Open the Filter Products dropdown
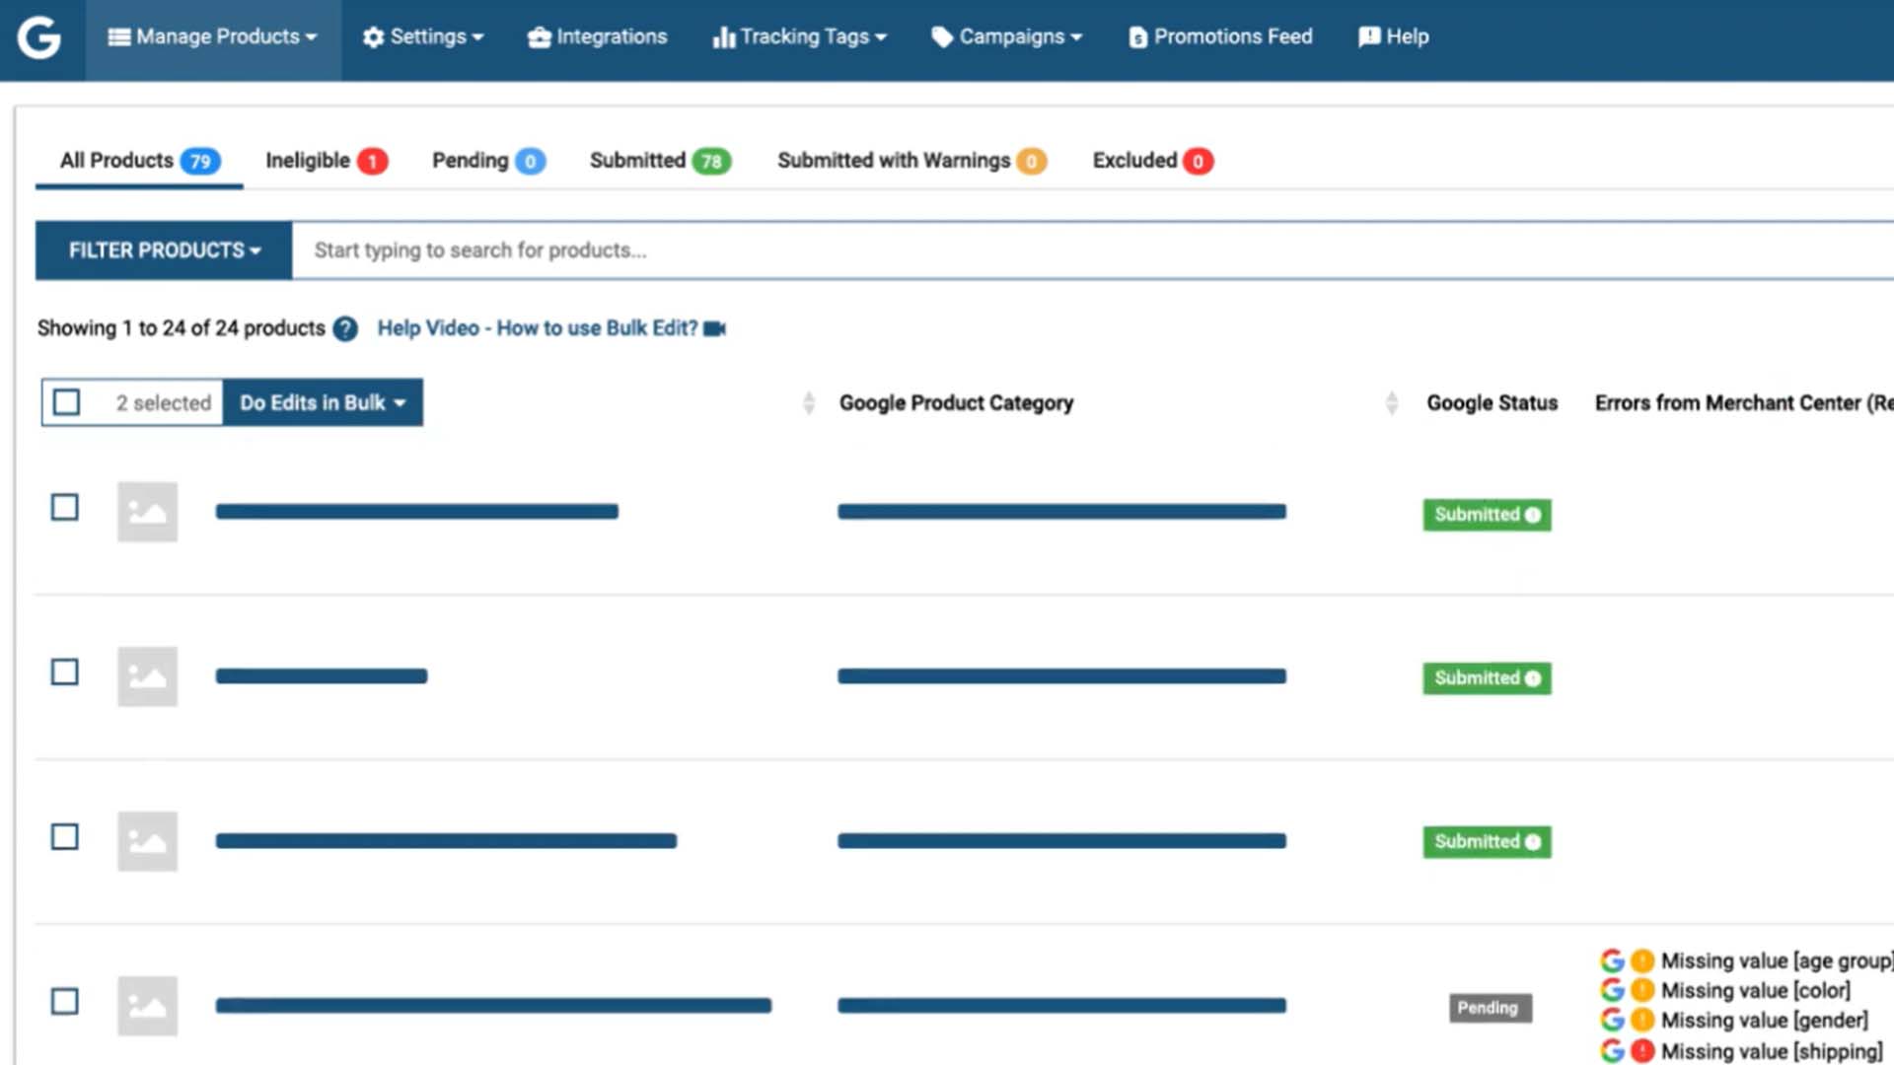 [x=162, y=249]
